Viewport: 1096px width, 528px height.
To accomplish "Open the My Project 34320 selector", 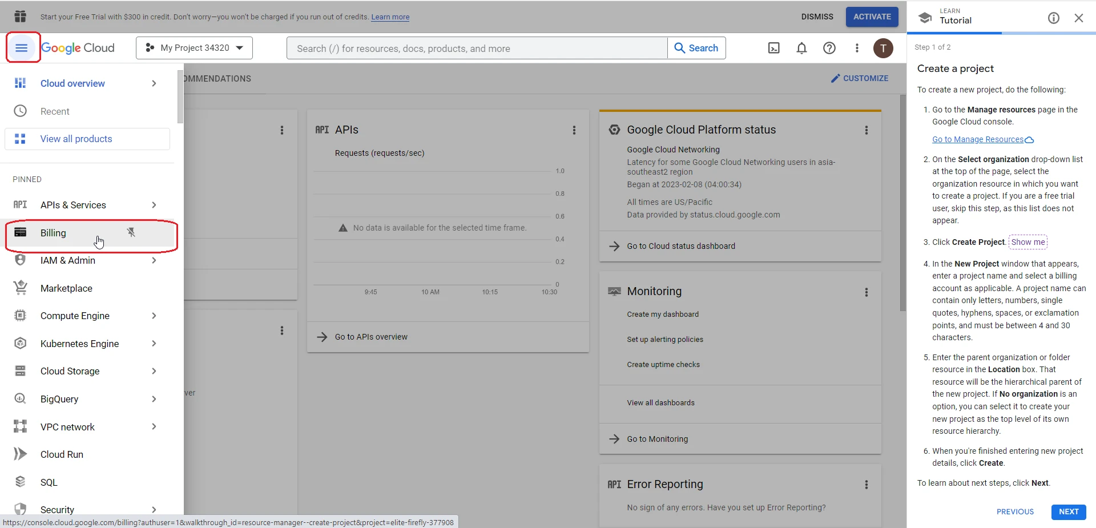I will tap(194, 48).
